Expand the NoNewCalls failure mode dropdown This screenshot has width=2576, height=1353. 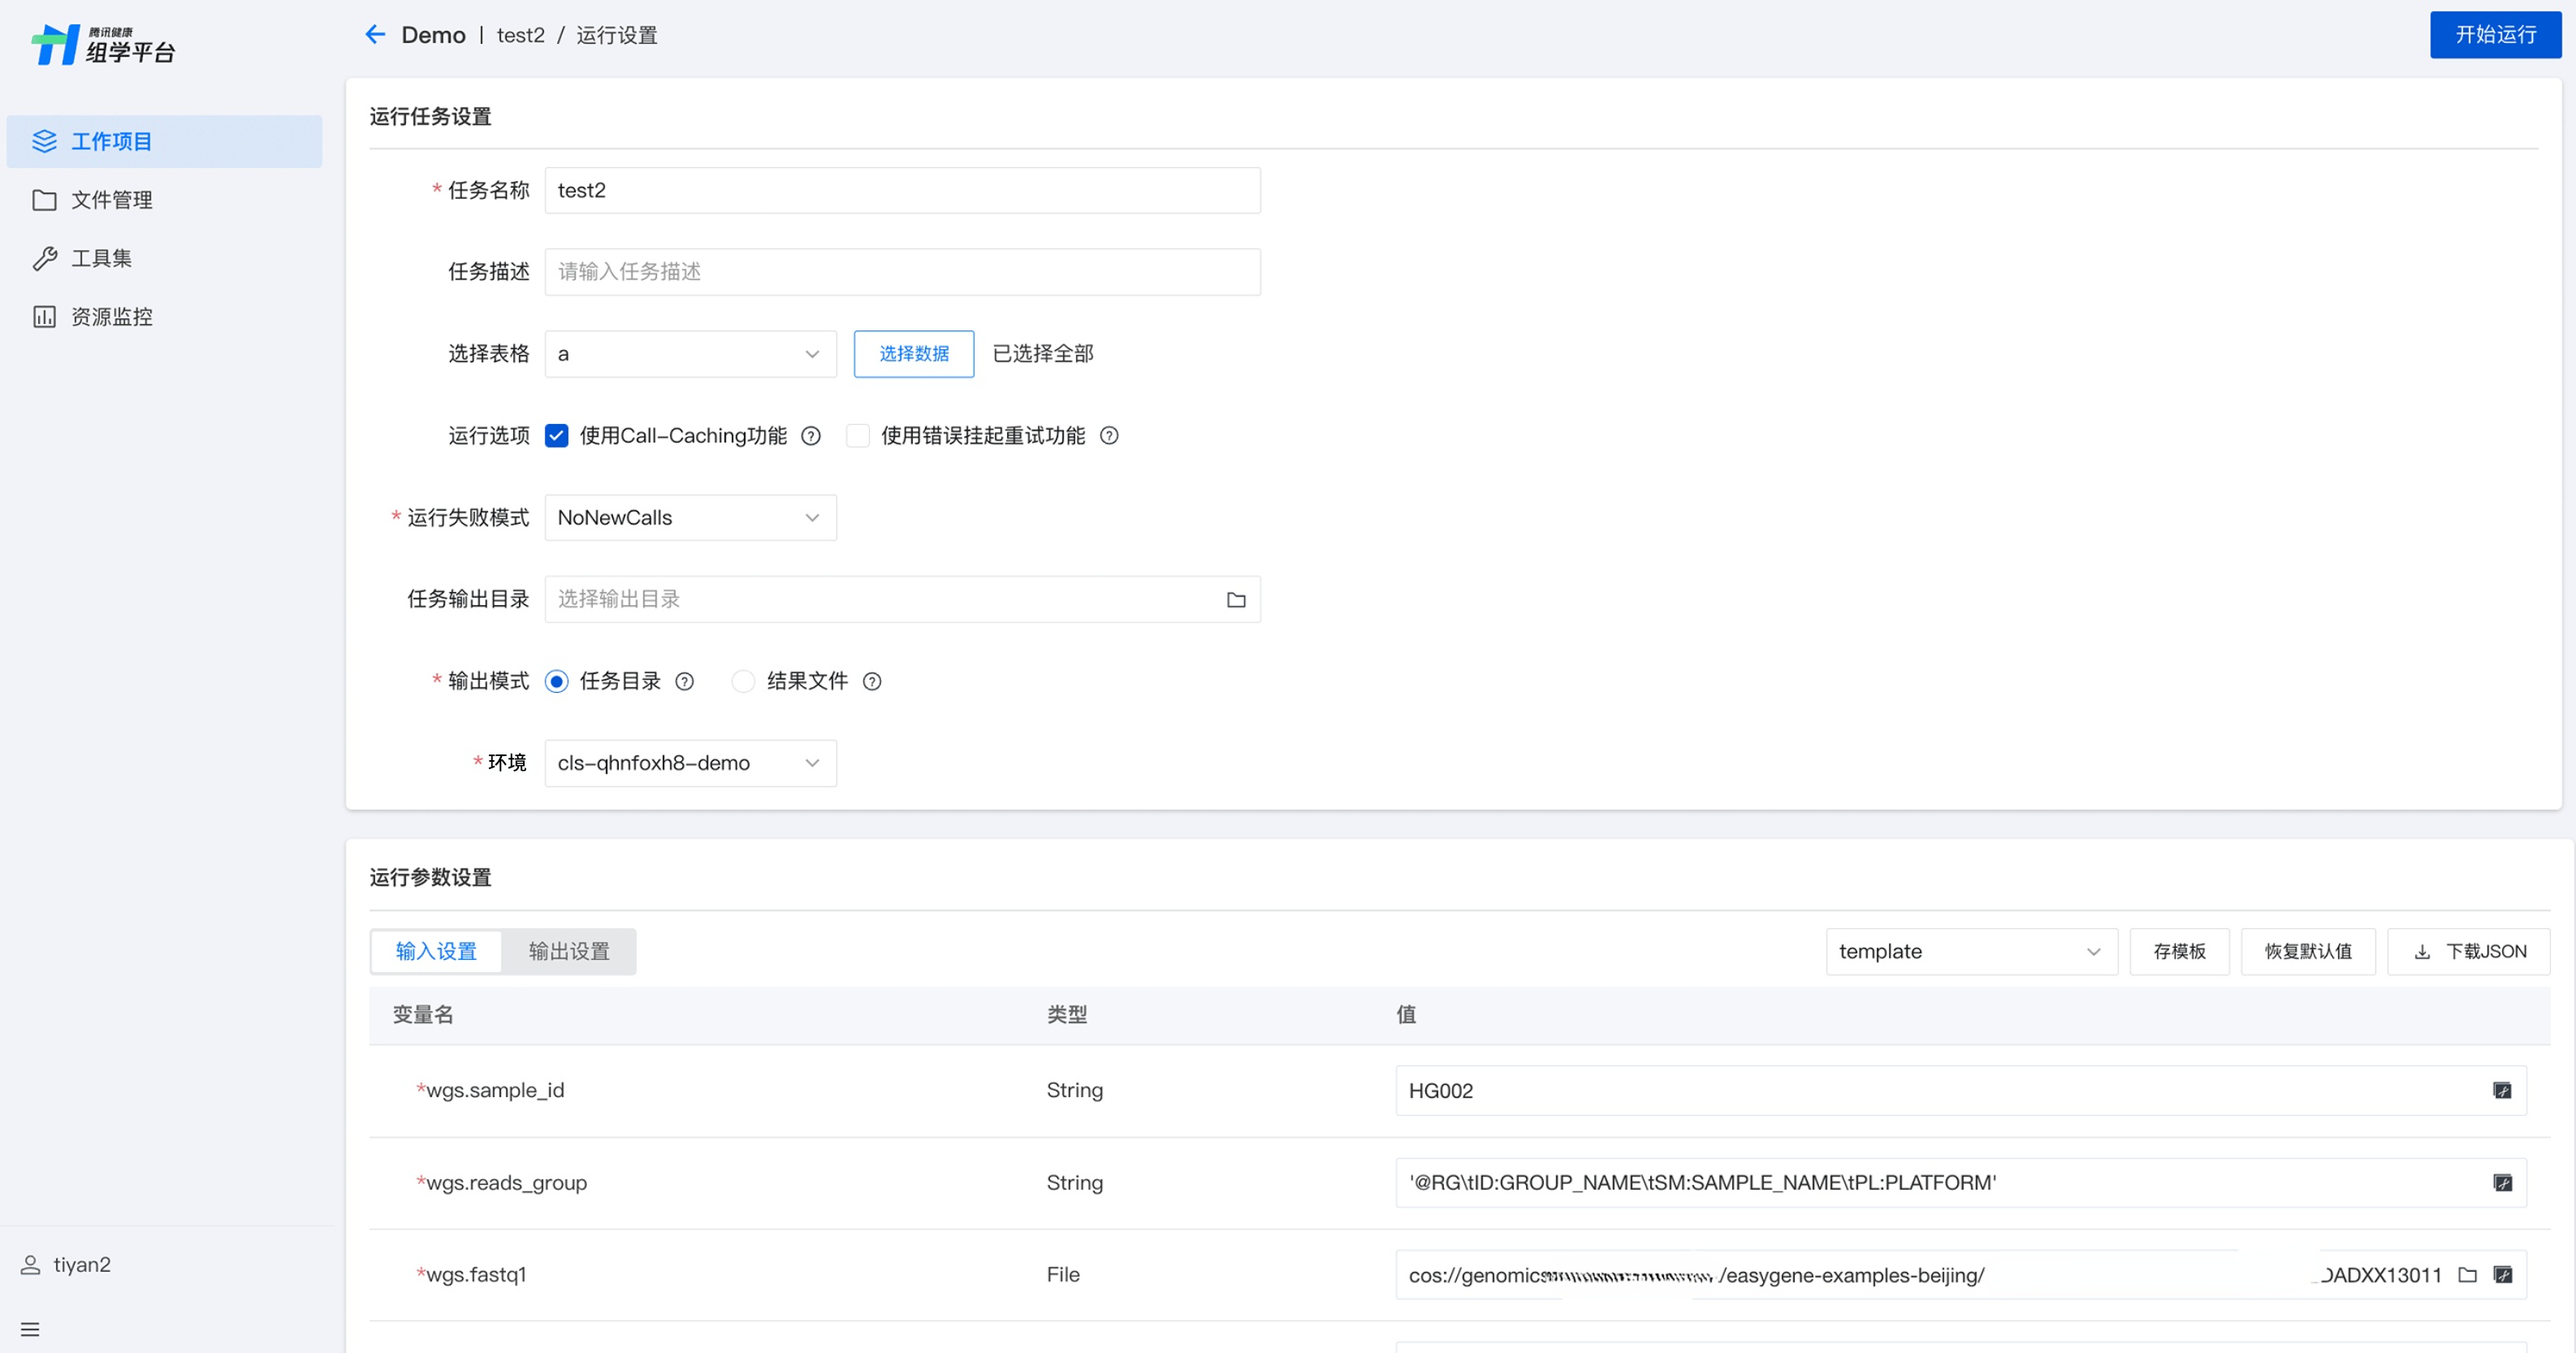click(690, 518)
